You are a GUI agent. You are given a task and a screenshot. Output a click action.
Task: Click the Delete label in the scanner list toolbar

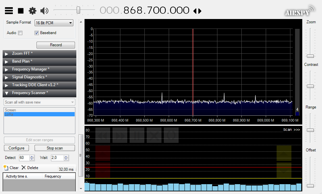33,168
